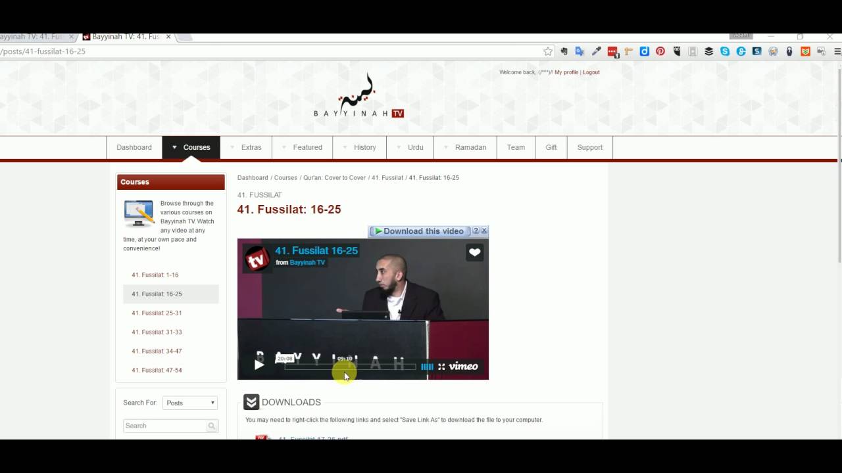This screenshot has height=473, width=842.
Task: Click the Bayyinah TV site logo
Action: tap(359, 96)
